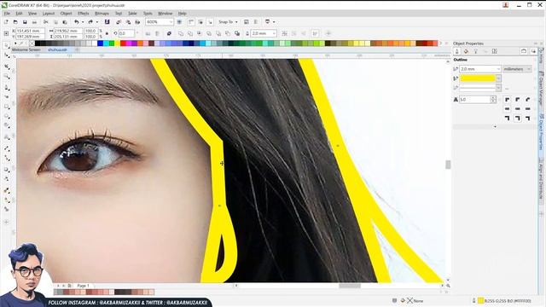Click the Save icon in the toolbar
The width and height of the screenshot is (546, 307).
[x=25, y=22]
